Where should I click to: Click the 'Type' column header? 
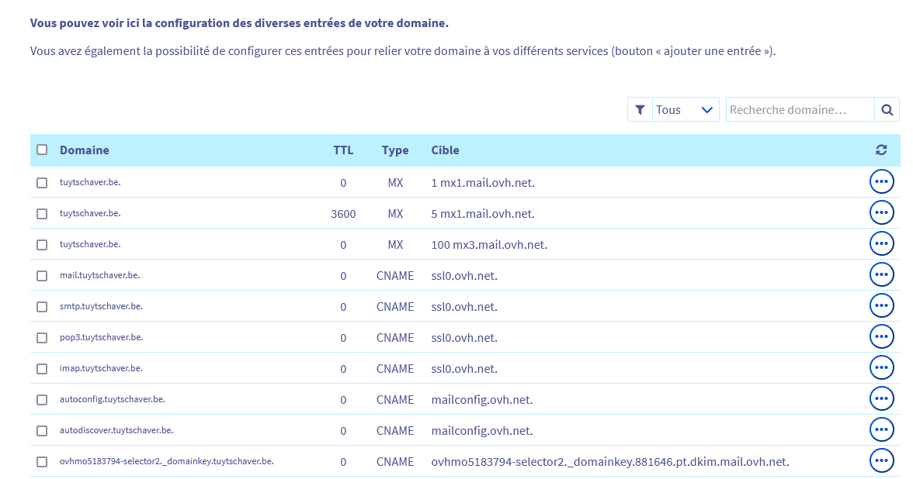[394, 150]
